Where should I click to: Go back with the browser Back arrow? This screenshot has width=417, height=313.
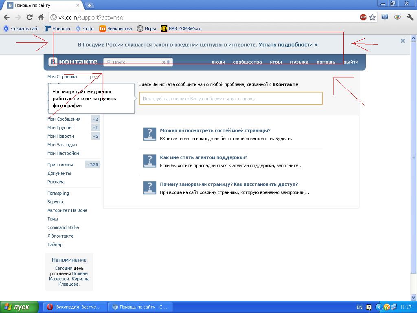coord(7,18)
